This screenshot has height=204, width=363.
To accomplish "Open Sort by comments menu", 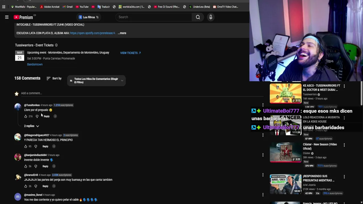I will [54, 78].
